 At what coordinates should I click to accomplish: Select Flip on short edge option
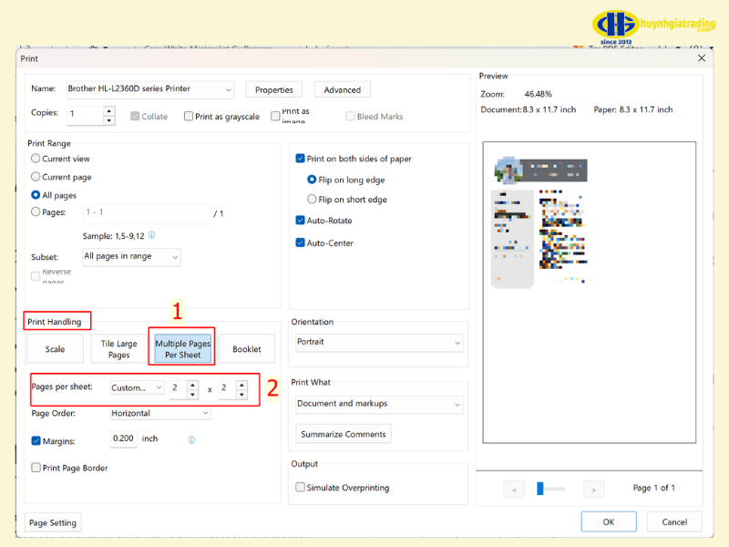312,200
